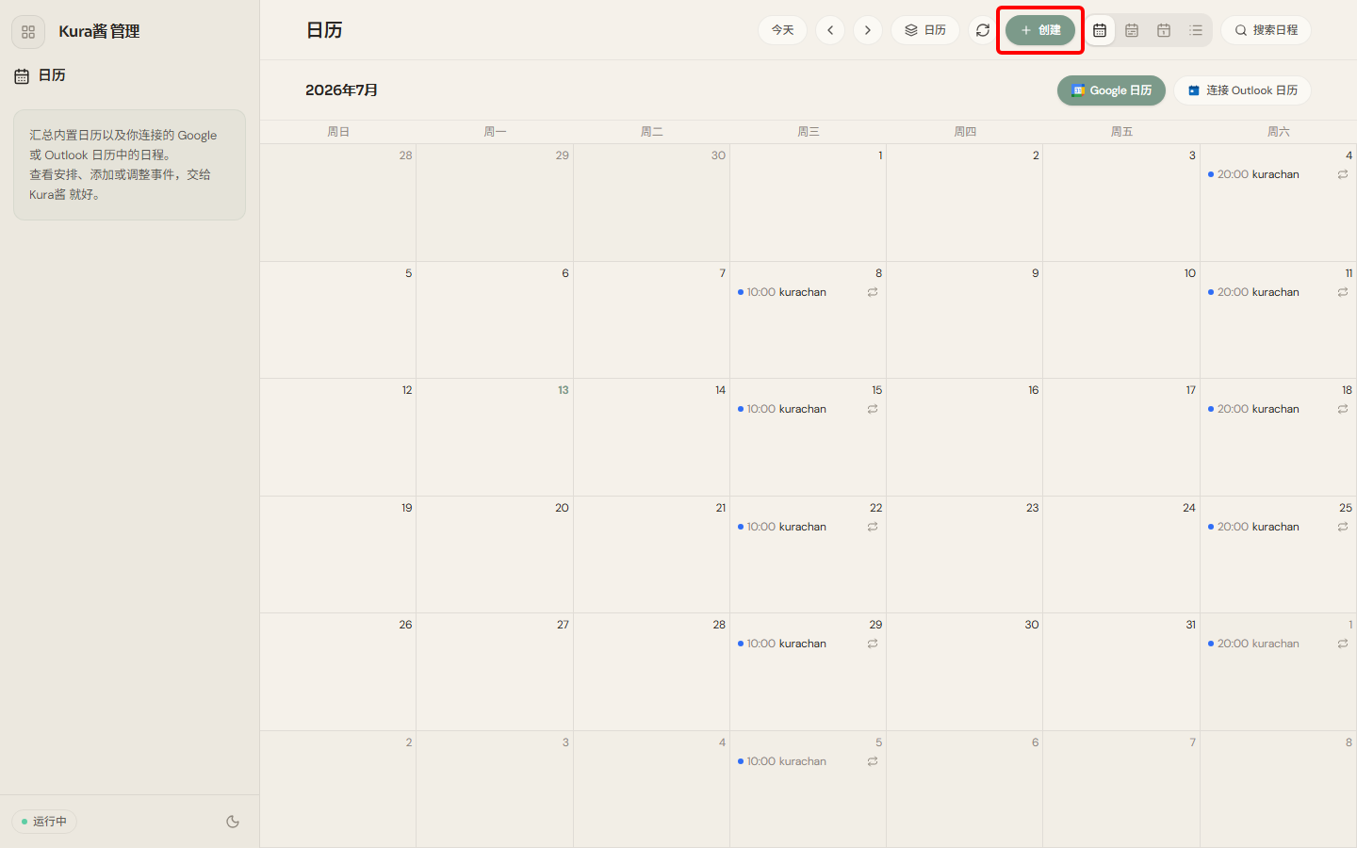The height and width of the screenshot is (848, 1357).
Task: Click the repeat icon on the July 18 event
Action: click(x=1343, y=409)
